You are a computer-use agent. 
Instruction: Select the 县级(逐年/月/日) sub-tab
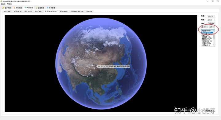click(51, 11)
